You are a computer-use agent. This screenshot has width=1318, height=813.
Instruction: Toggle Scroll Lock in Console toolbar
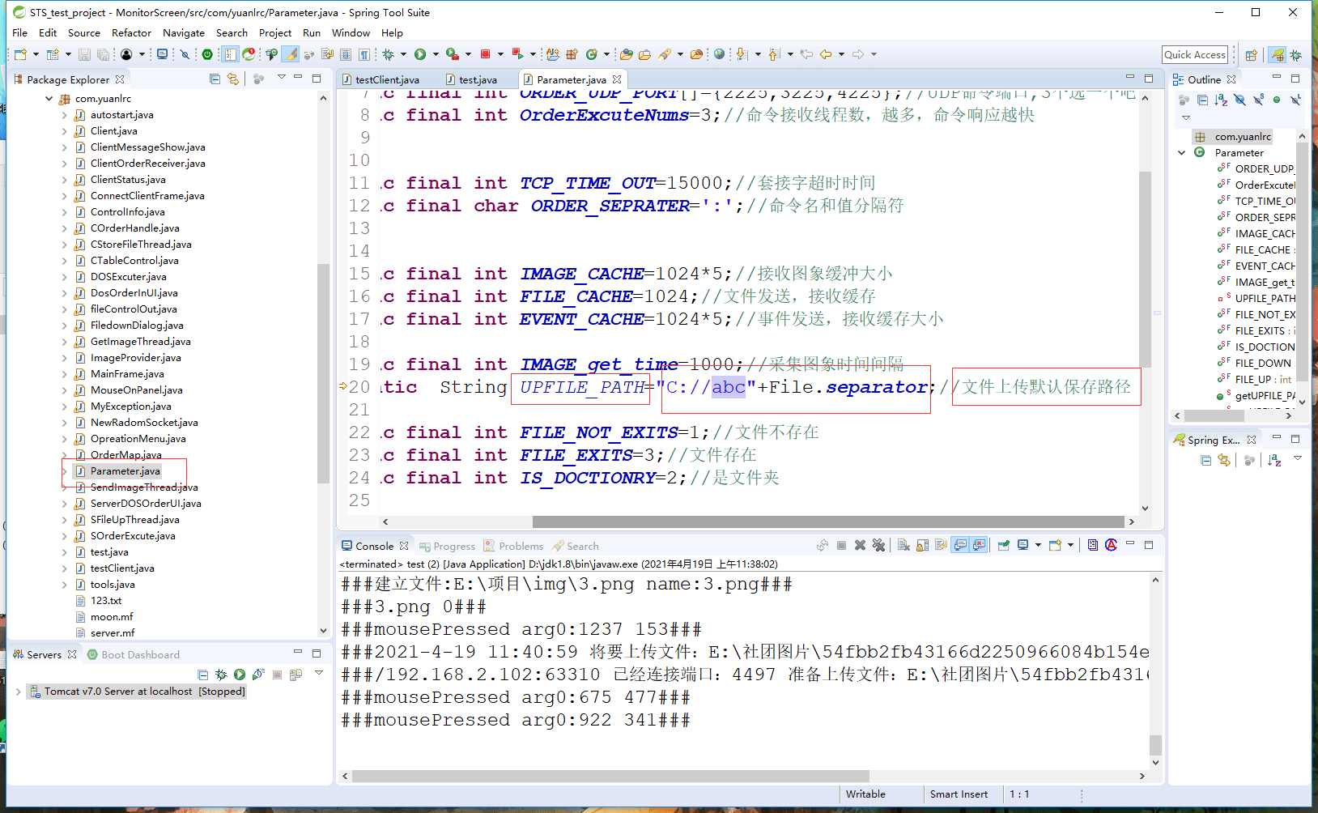click(922, 545)
